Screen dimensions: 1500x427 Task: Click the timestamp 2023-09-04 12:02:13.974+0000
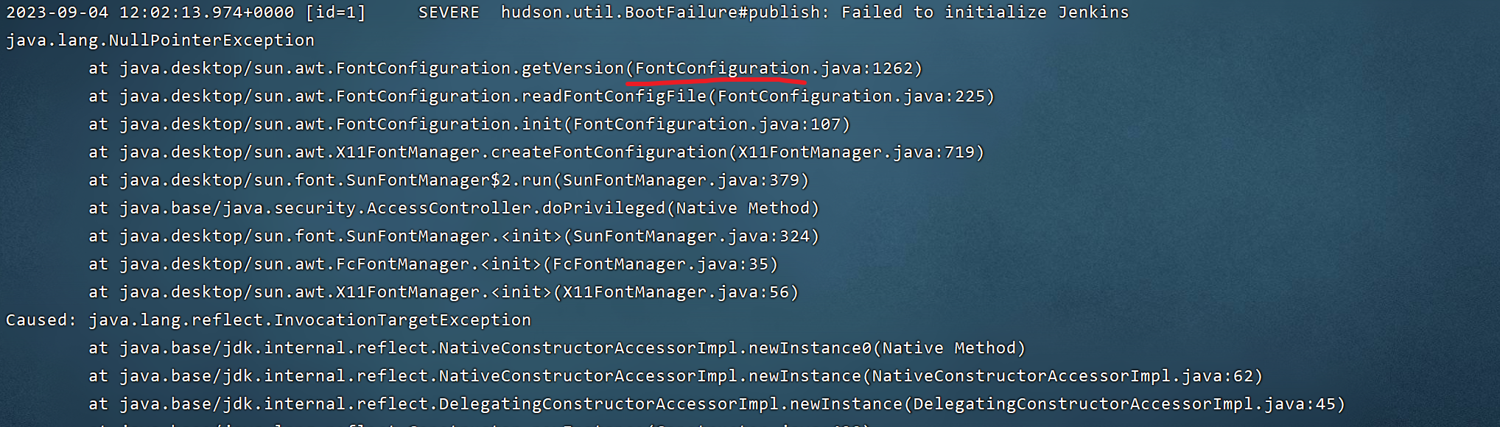(150, 13)
